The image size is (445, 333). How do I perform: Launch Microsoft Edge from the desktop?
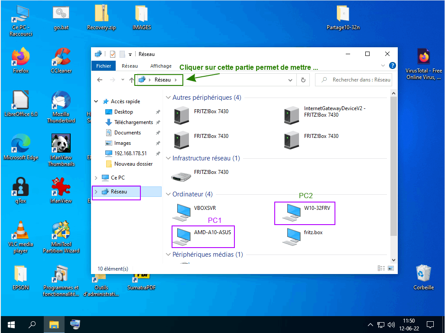(x=21, y=147)
